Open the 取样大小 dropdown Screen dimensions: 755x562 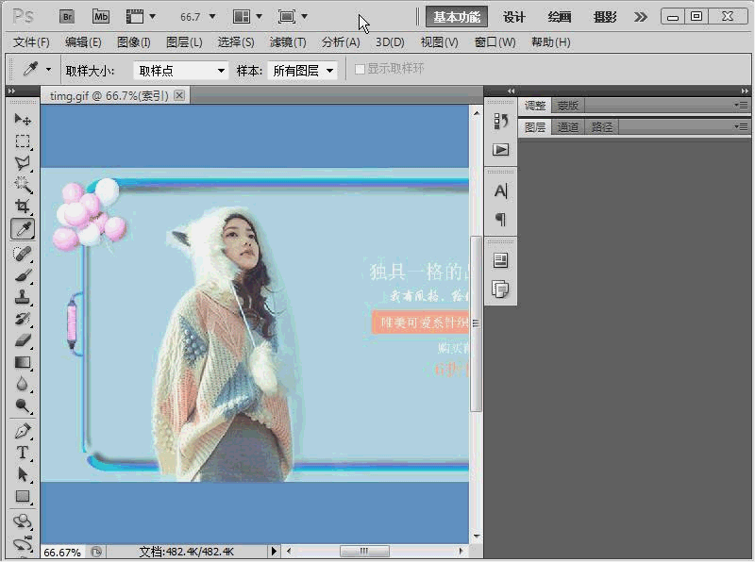[181, 71]
